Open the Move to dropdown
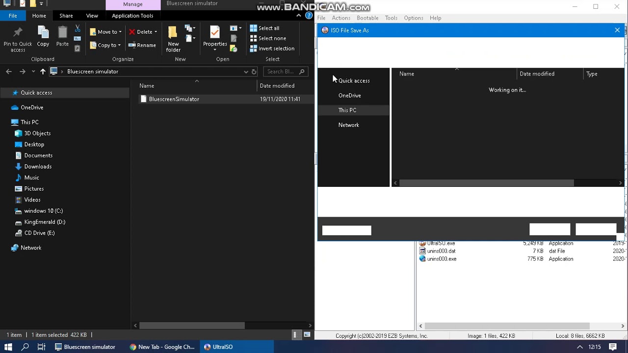628x353 pixels. (x=106, y=32)
